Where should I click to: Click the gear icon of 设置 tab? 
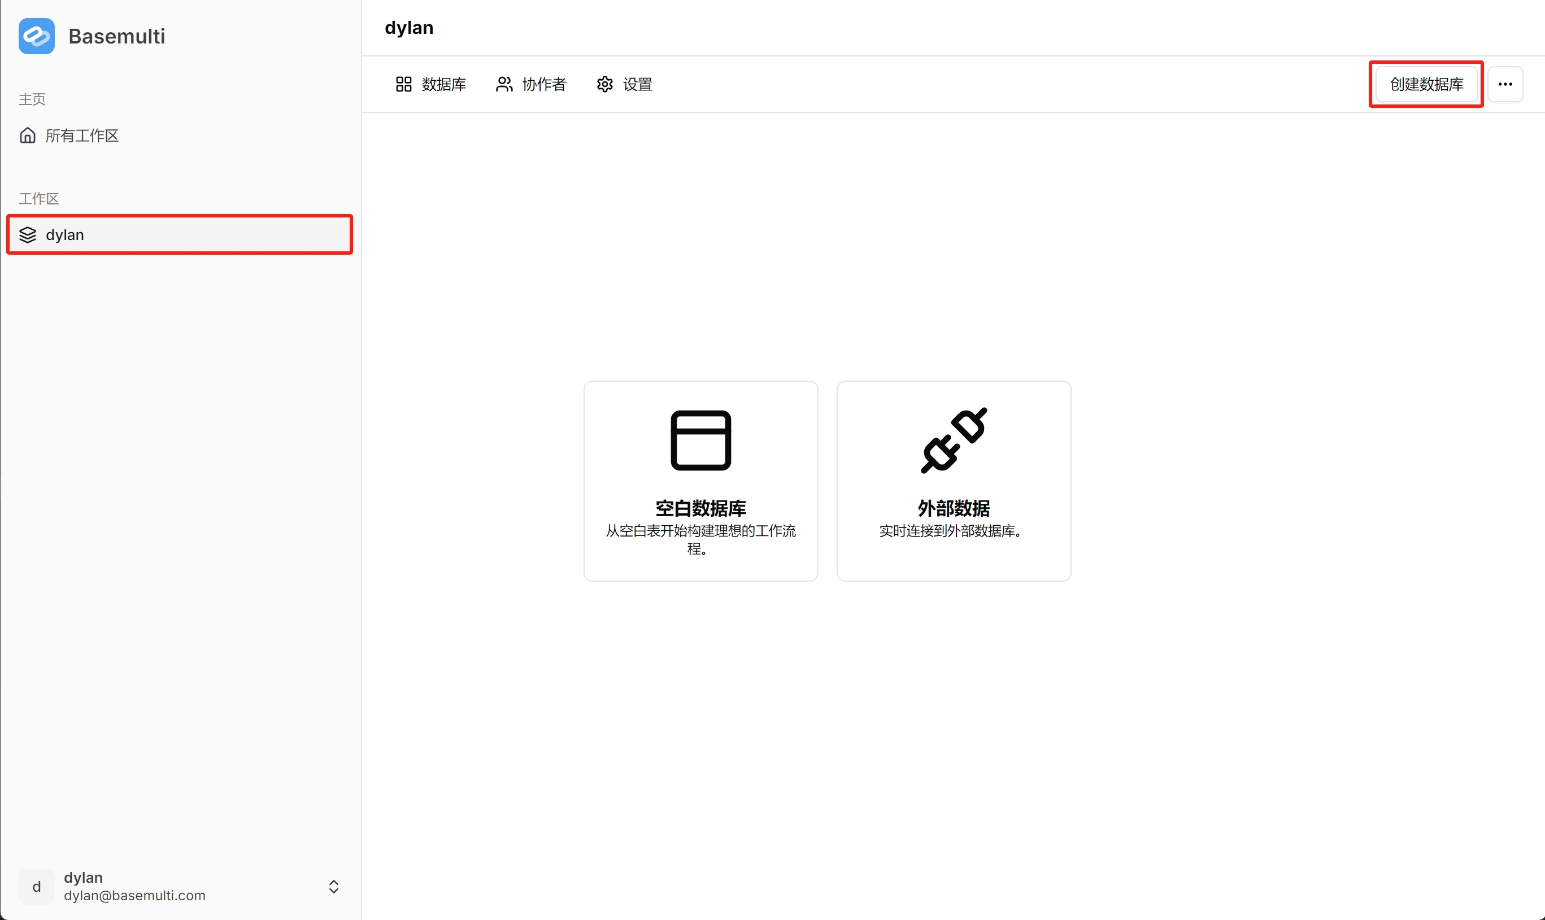coord(604,84)
